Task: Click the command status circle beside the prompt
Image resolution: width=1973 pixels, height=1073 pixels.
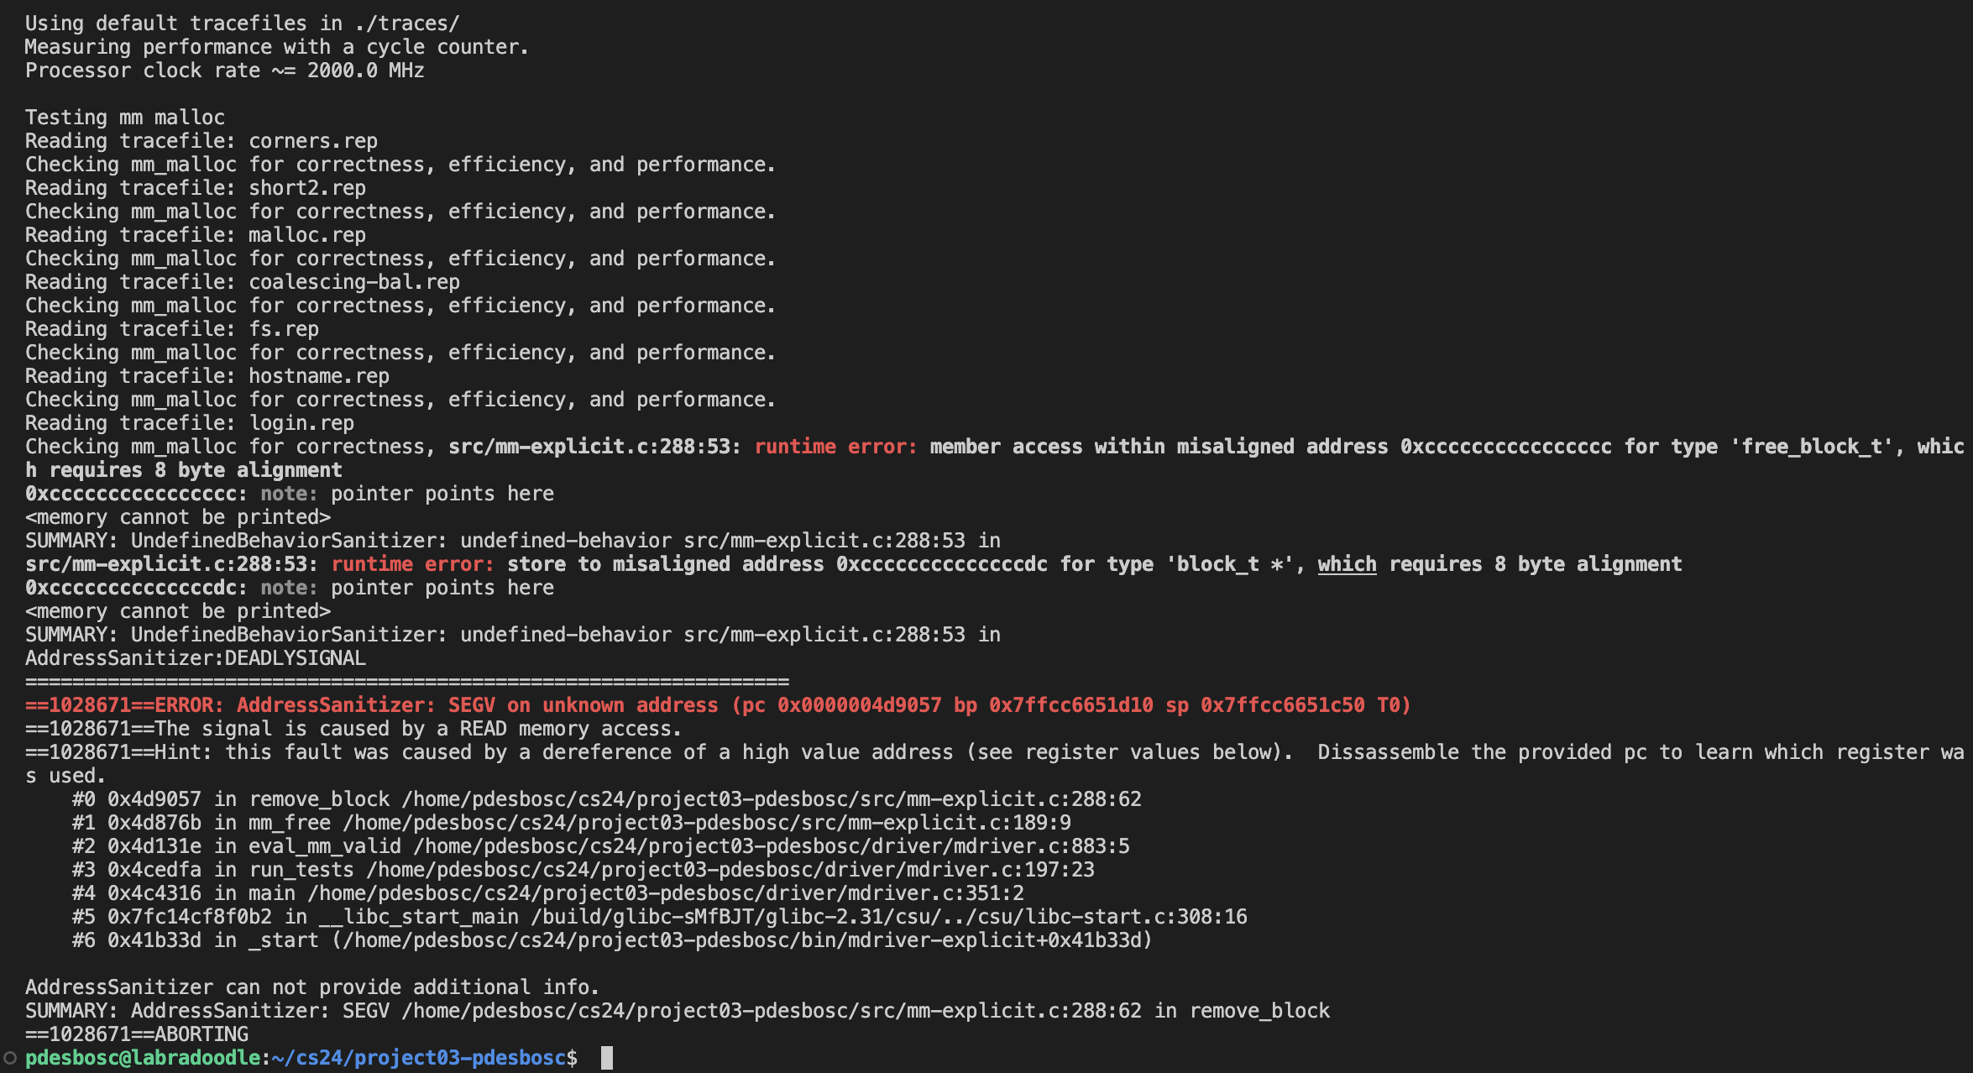Action: point(9,1058)
